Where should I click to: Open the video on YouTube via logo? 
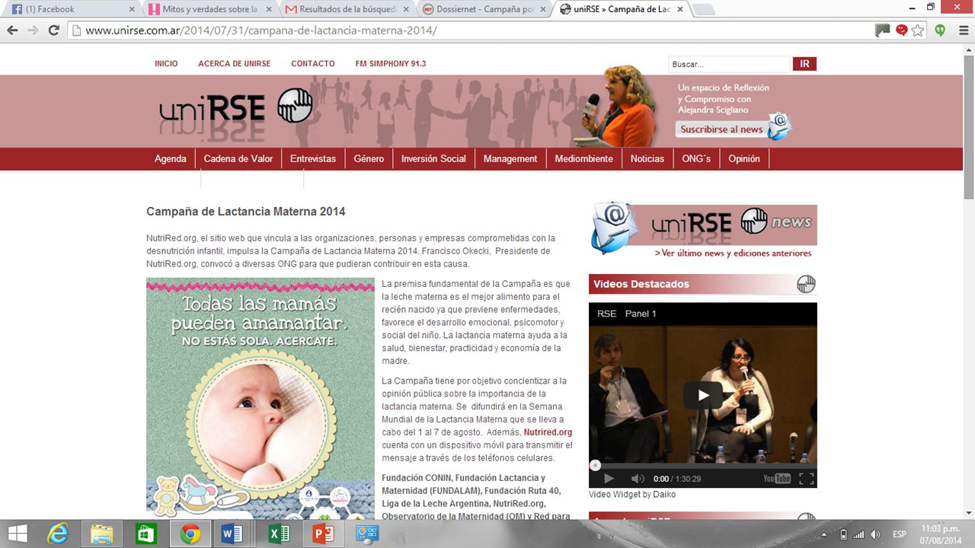pyautogui.click(x=777, y=479)
